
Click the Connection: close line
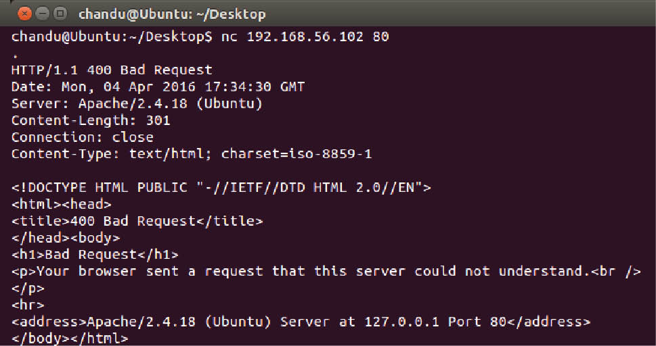pos(82,137)
